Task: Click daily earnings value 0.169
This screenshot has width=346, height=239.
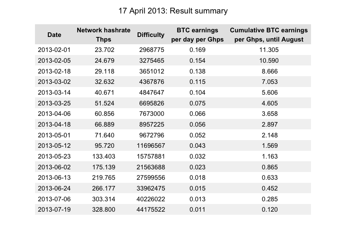Action: click(197, 50)
